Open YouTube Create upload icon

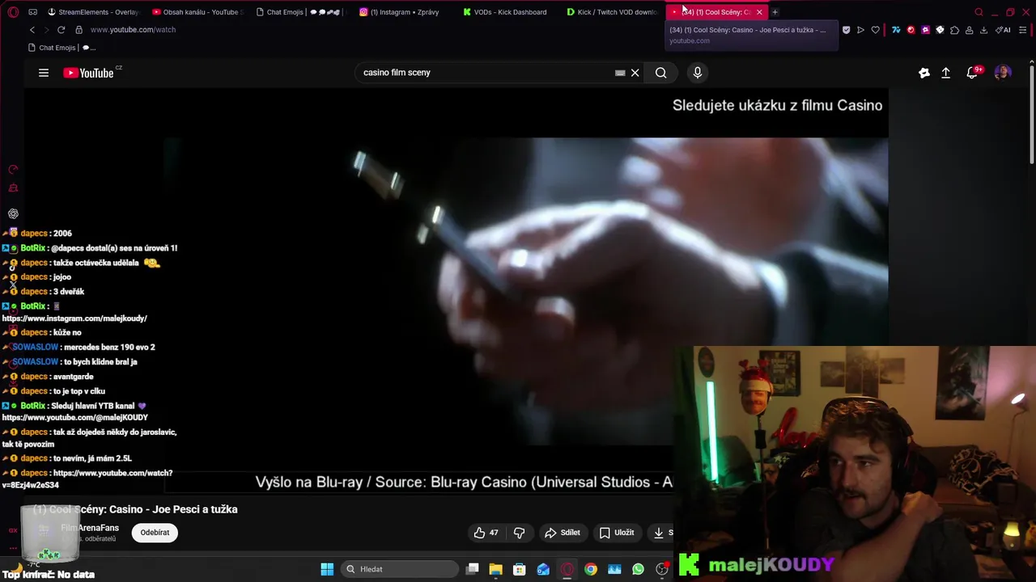point(945,73)
